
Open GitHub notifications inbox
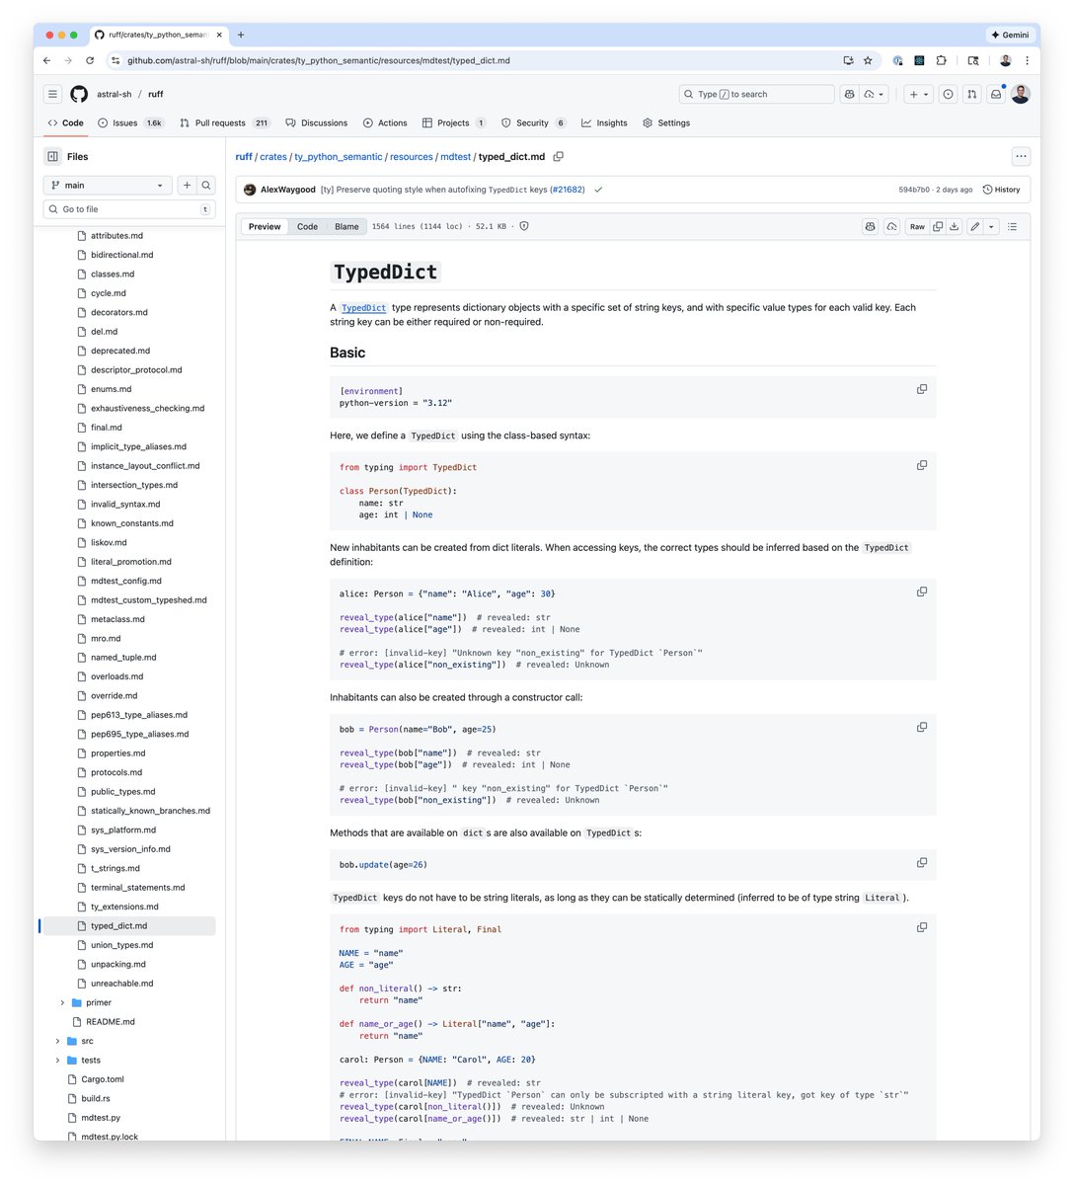click(x=997, y=94)
